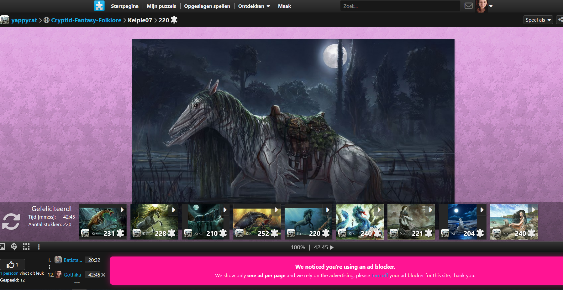Viewport: 563px width, 290px height.
Task: Click the puzzle piece icon next to 231
Action: (x=120, y=233)
